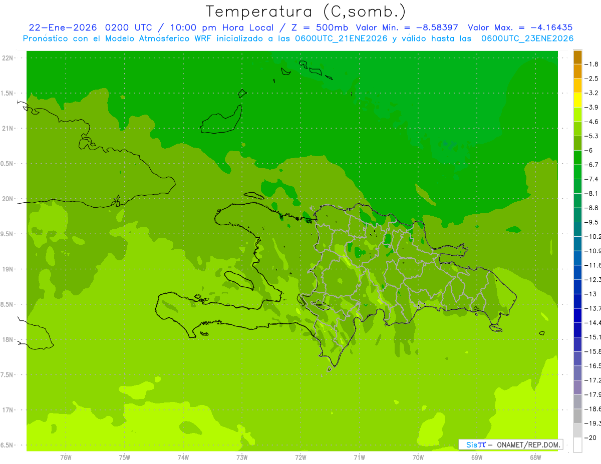Screen dimensions: 601x464
Task: Click the yellow swatch between -3.2 and -3.9
Action: (577, 100)
